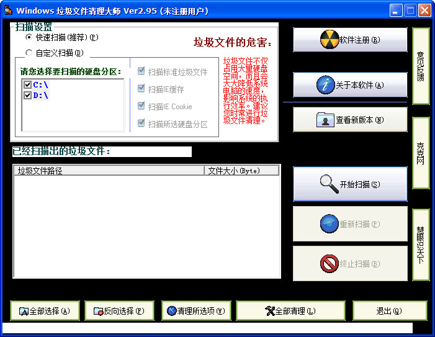Close the window with red X
The width and height of the screenshot is (435, 337).
pos(424,11)
